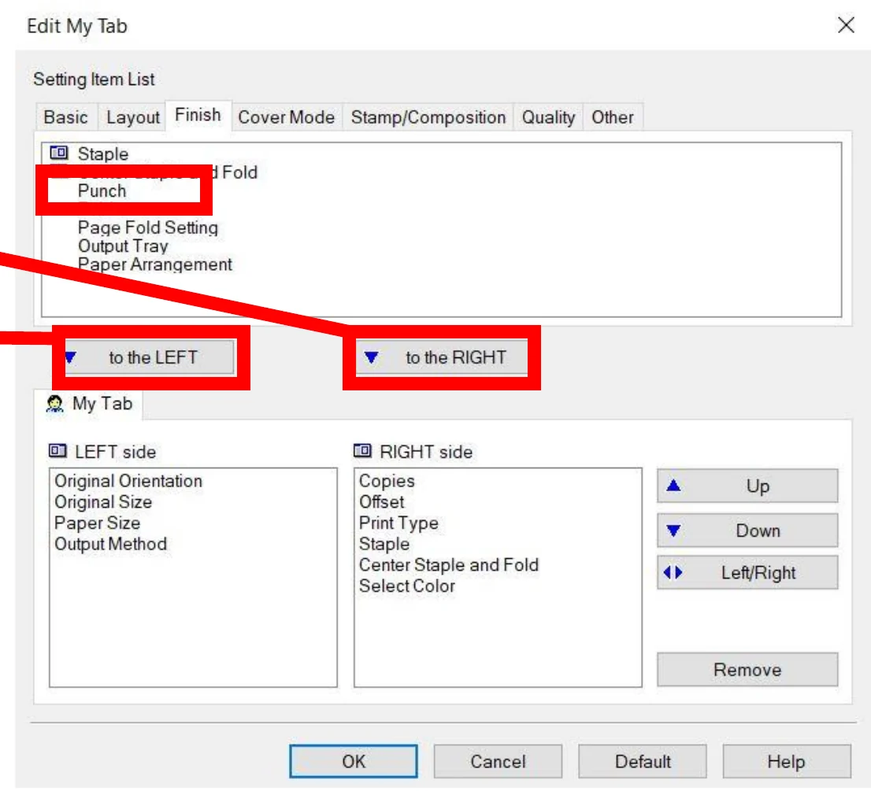This screenshot has height=791, width=871.
Task: Select Paper Arrangement item
Action: pos(154,264)
